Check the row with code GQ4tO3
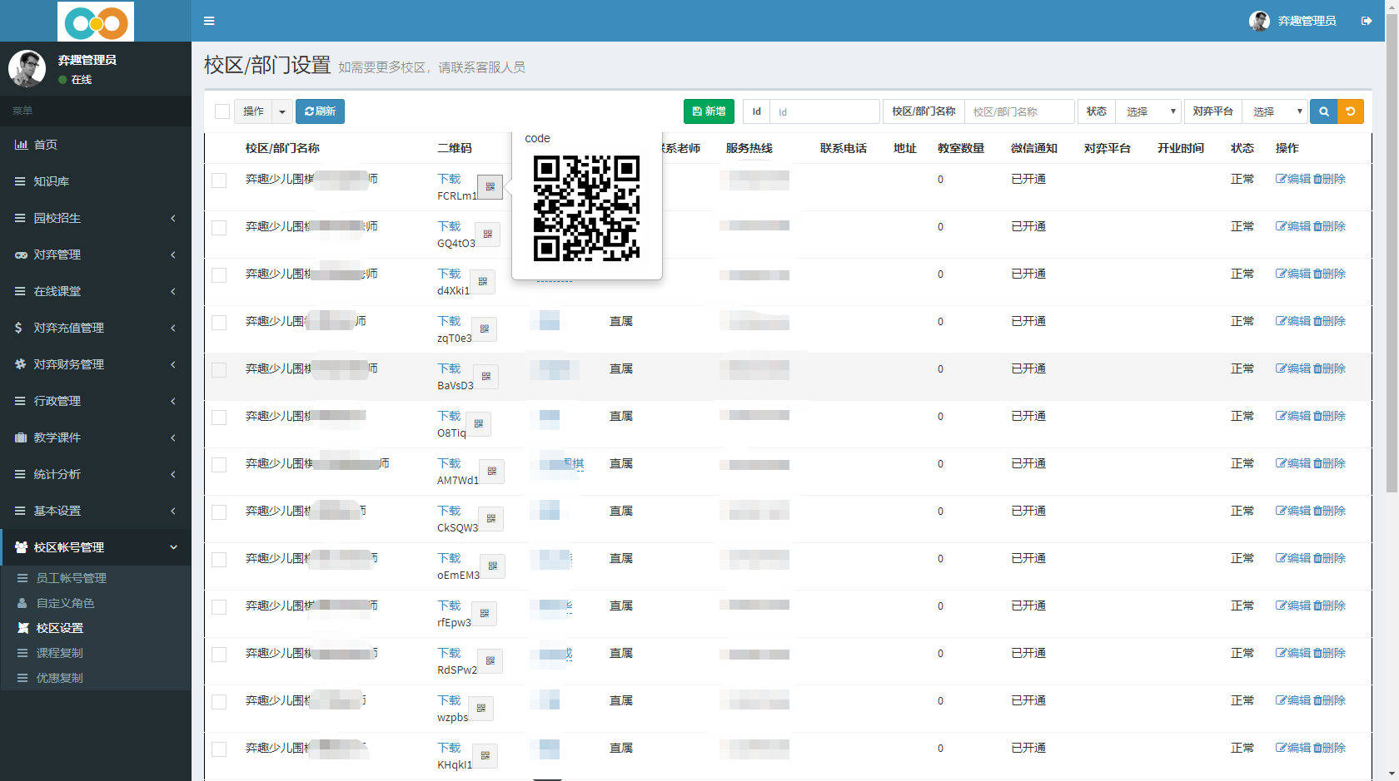The width and height of the screenshot is (1399, 781). click(x=219, y=228)
